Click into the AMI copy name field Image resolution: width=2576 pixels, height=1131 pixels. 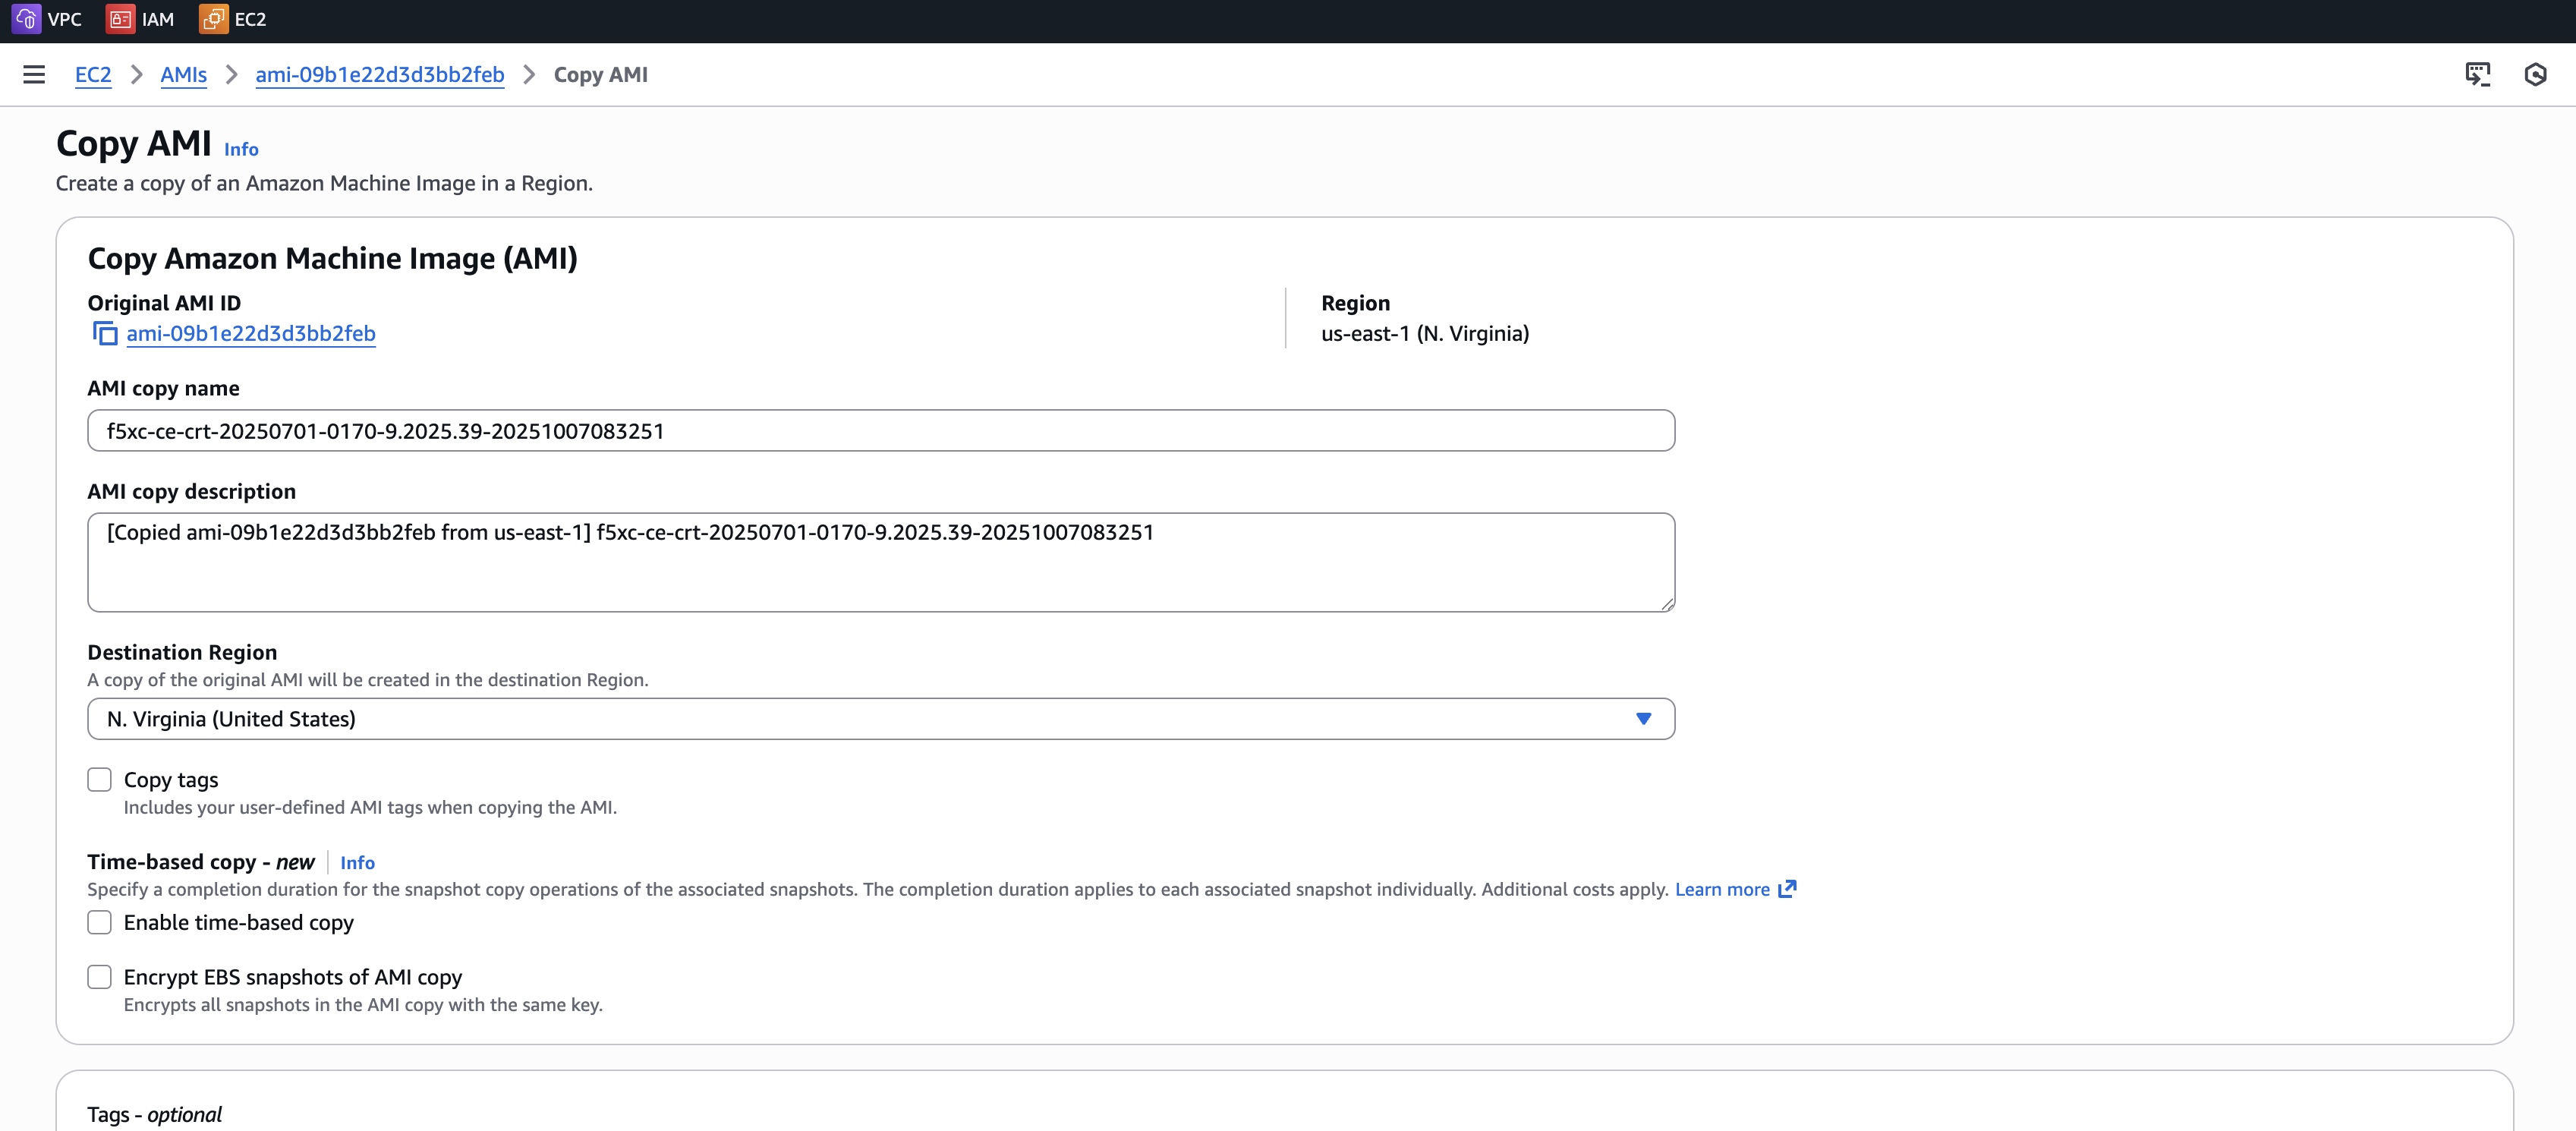[x=880, y=431]
